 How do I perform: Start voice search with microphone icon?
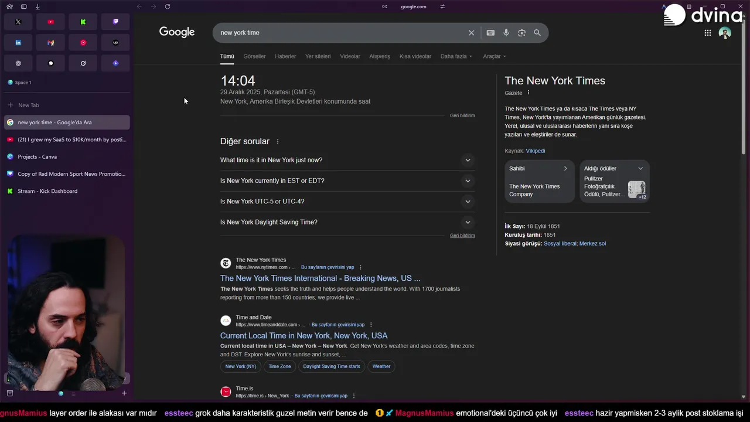pyautogui.click(x=506, y=33)
